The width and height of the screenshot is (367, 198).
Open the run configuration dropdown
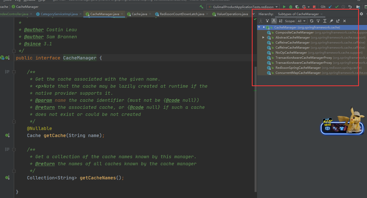(243, 7)
